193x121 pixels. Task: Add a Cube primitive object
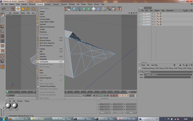coord(74,9)
